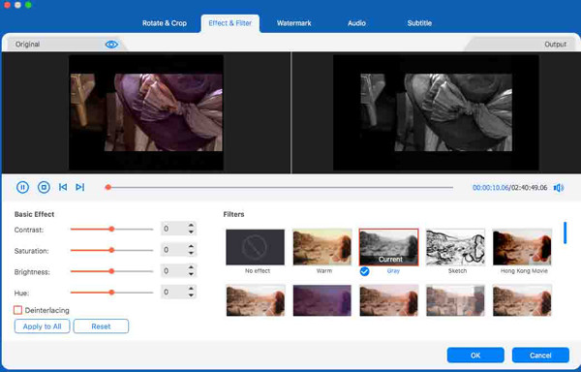This screenshot has width=581, height=372.
Task: Decrease the Contrast value with down arrow
Action: tap(191, 232)
